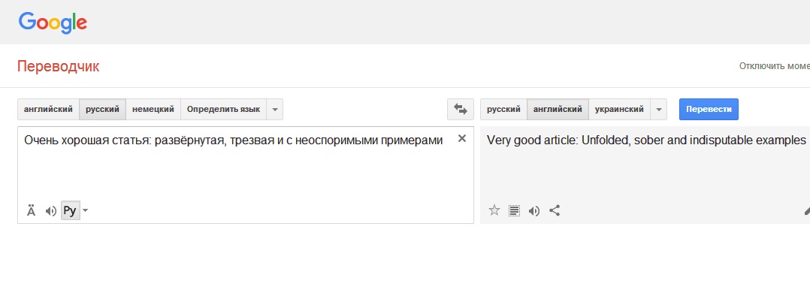Image resolution: width=810 pixels, height=290 pixels.
Task: Enable Определить язык language detection
Action: (x=224, y=109)
